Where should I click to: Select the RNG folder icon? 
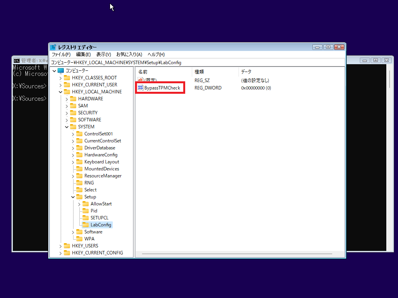click(x=79, y=183)
